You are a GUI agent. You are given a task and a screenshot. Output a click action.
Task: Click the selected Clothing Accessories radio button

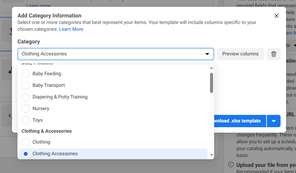coord(26,154)
